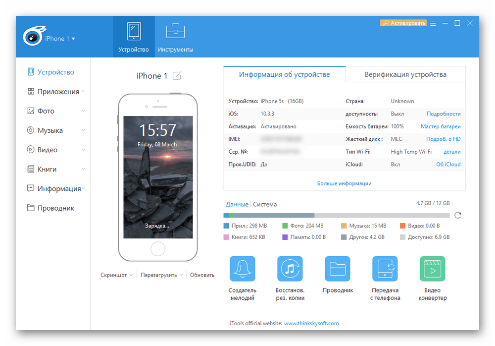Open the Подроб. о HD link

(443, 139)
